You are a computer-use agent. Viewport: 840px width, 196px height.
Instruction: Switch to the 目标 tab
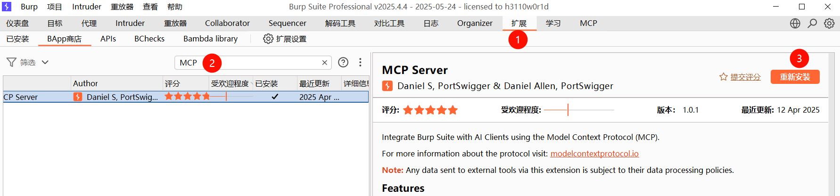coord(55,23)
